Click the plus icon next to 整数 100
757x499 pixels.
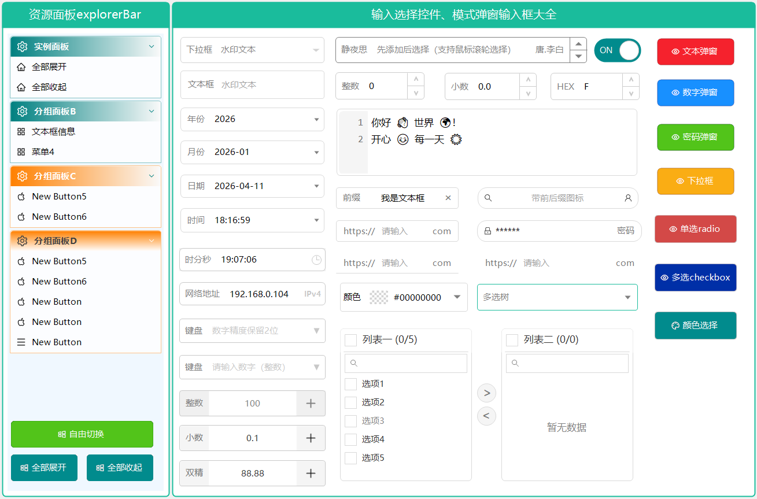pyautogui.click(x=311, y=404)
